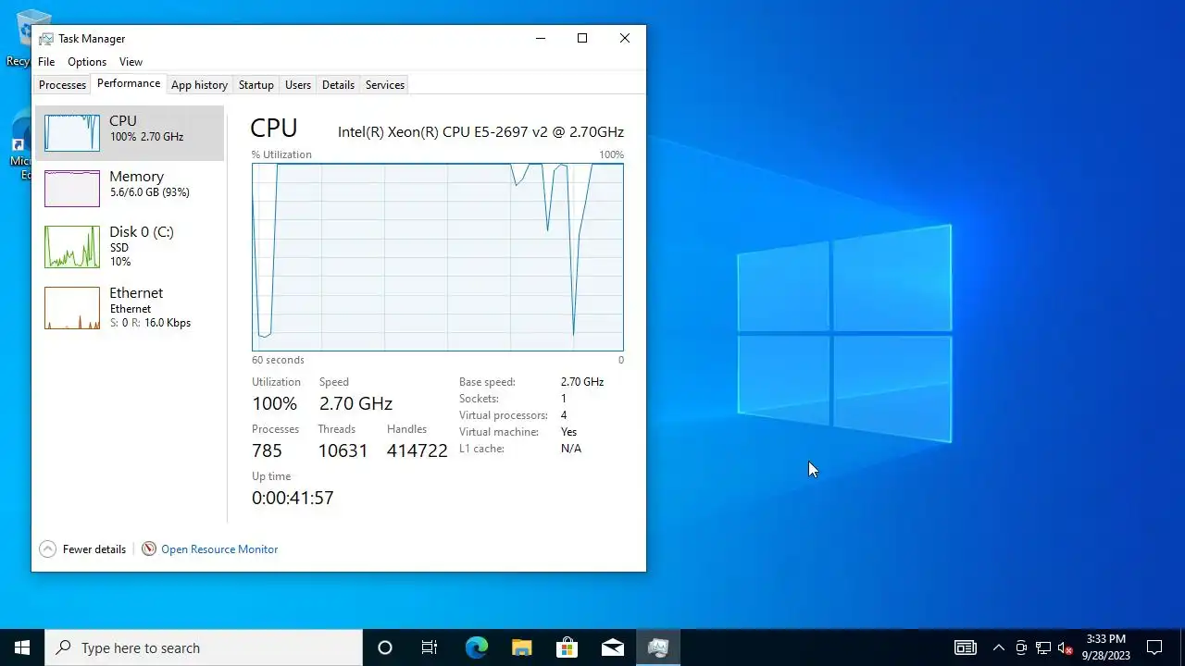This screenshot has height=666, width=1185.
Task: Close the Task Manager window
Action: point(625,38)
